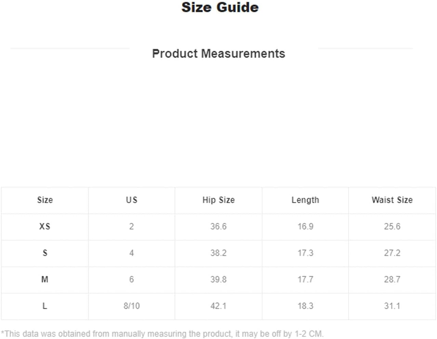
Task: Click the XS size row label
Action: click(45, 226)
